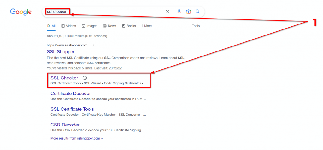Open the three-dot menu beside sslshopper.com URL
The height and width of the screenshot is (150, 323).
[93, 45]
